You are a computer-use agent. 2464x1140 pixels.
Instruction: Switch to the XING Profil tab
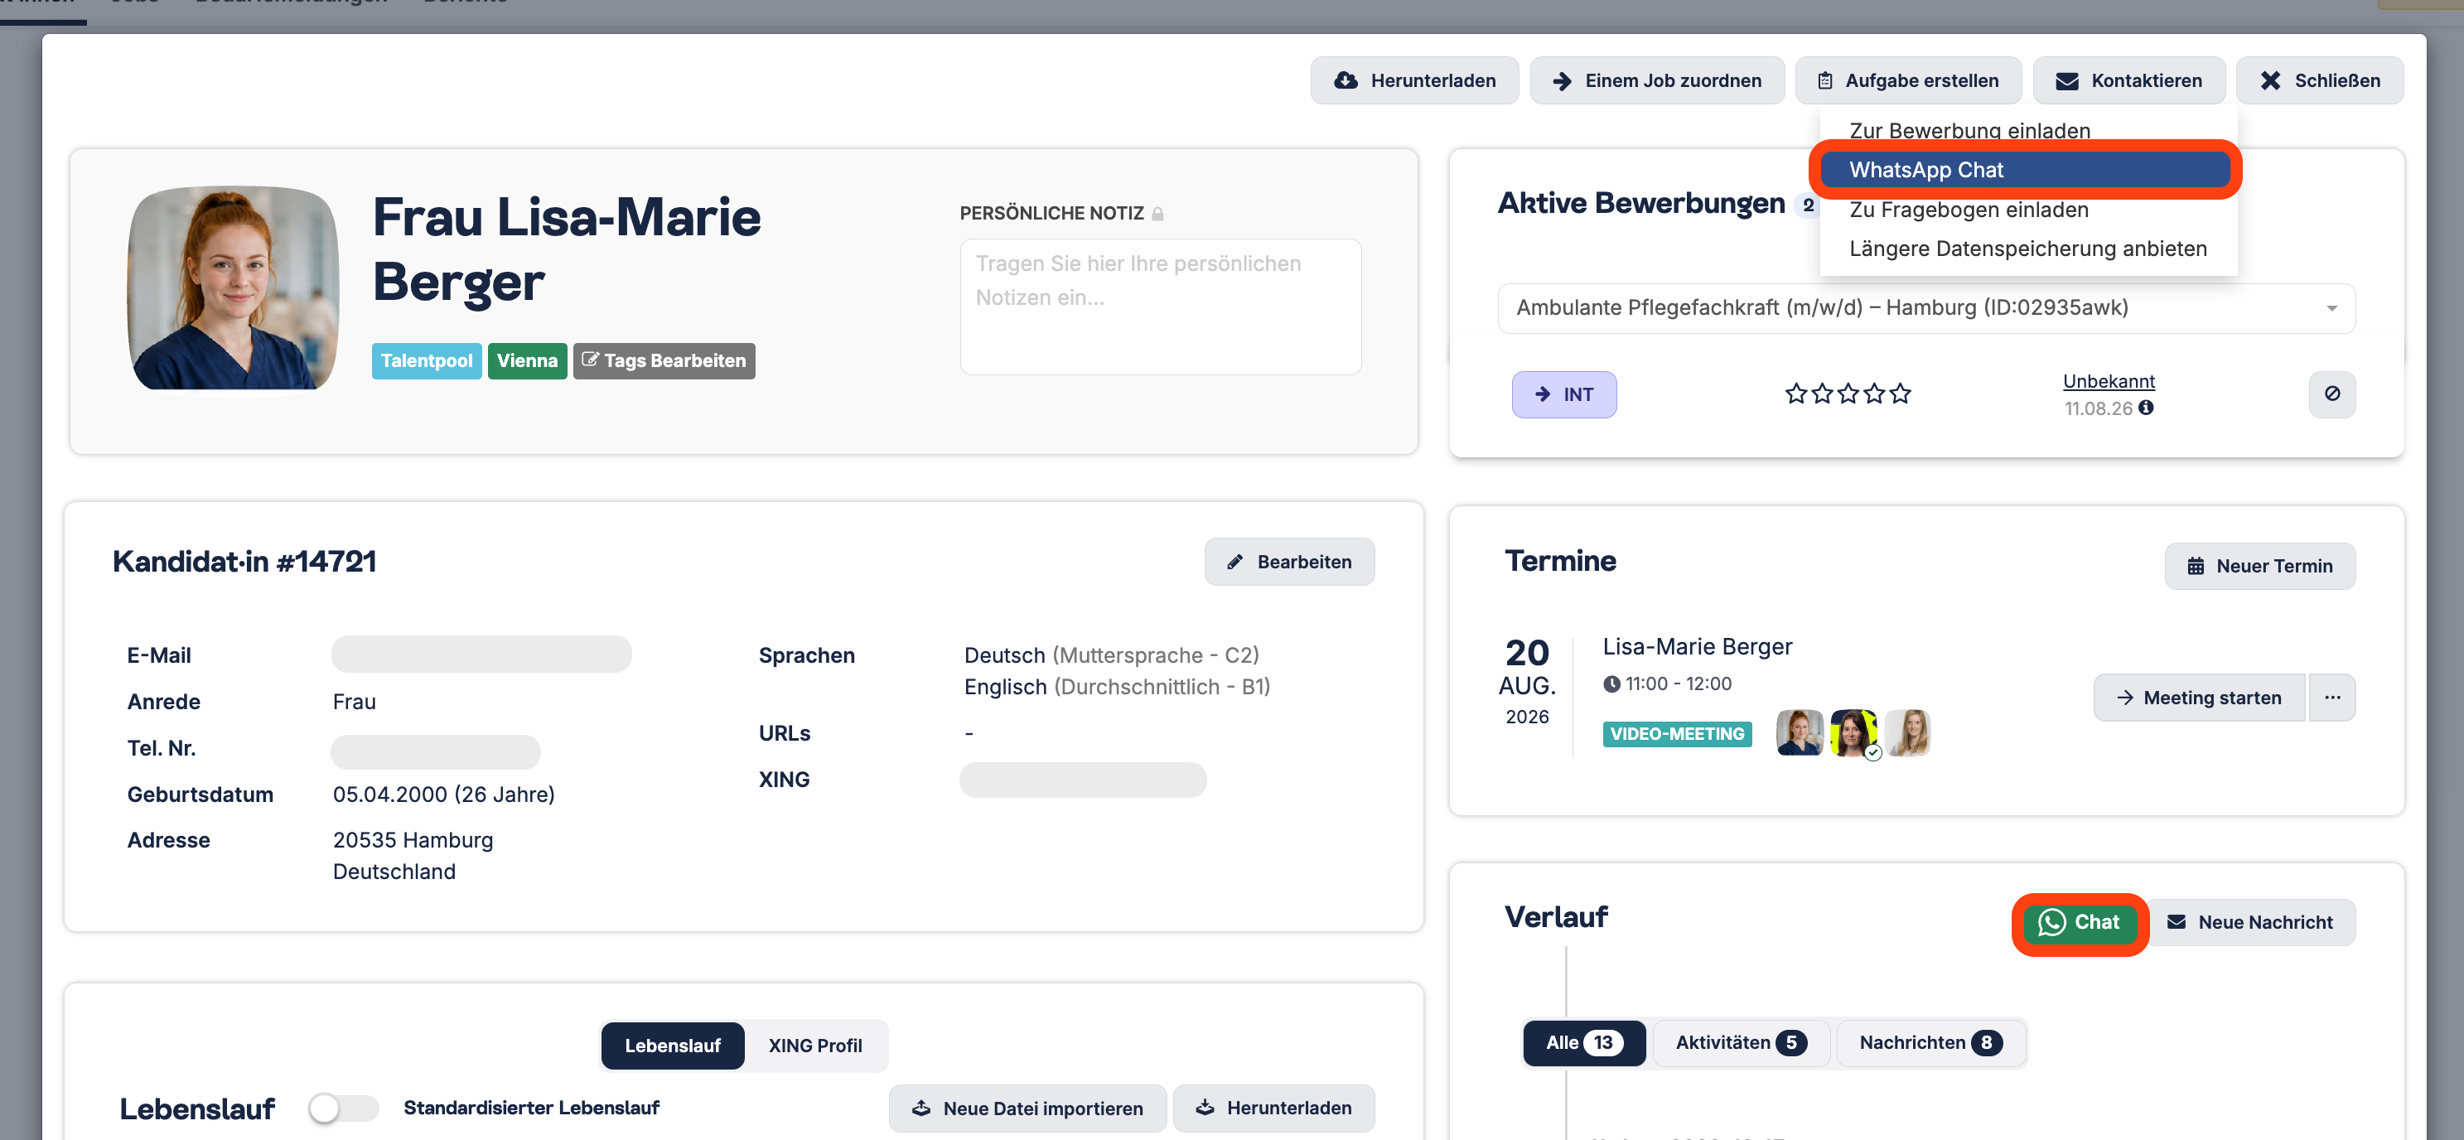(x=815, y=1046)
